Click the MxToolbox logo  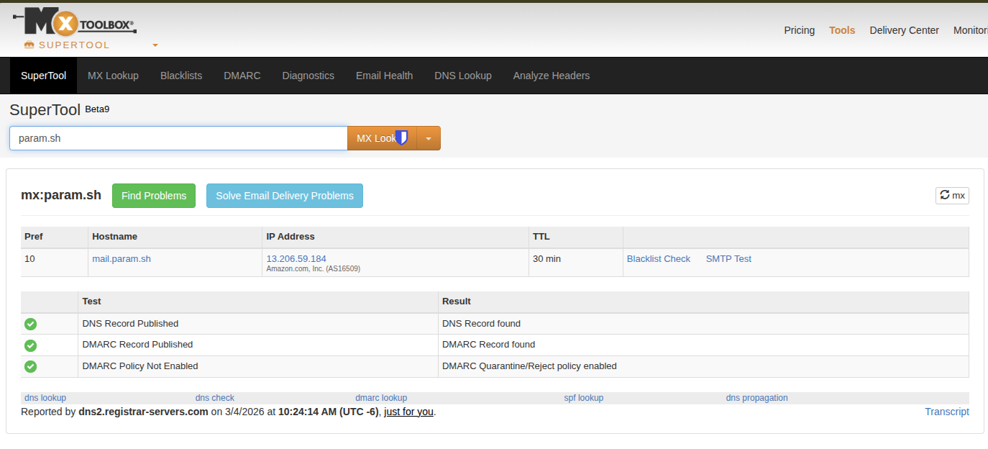(x=75, y=24)
